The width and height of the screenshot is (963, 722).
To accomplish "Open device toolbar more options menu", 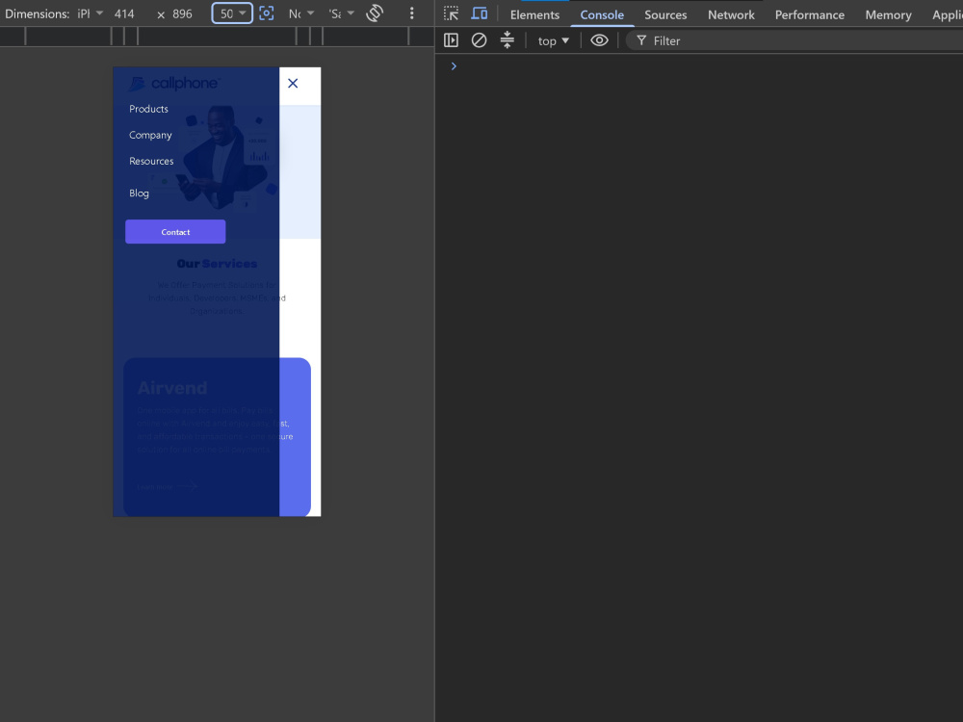I will 411,13.
